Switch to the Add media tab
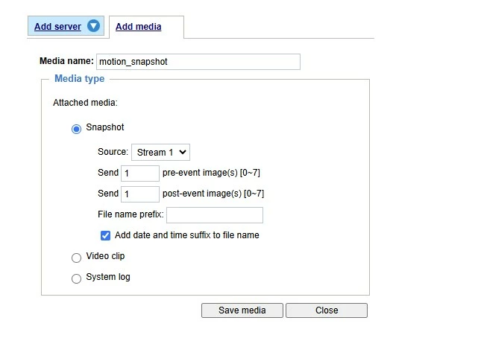The image size is (481, 338). [x=139, y=27]
